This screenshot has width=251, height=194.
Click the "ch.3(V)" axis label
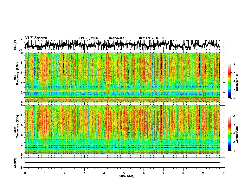(15, 163)
